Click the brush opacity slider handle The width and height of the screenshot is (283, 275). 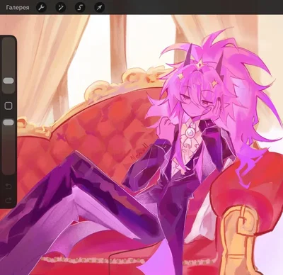8,122
